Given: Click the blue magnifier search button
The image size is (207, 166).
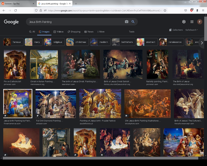Looking at the screenshot, I should [x=133, y=22].
